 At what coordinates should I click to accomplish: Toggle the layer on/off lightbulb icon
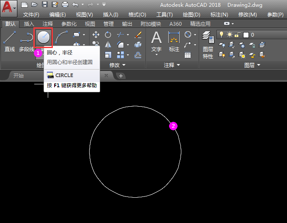pyautogui.click(x=221, y=35)
